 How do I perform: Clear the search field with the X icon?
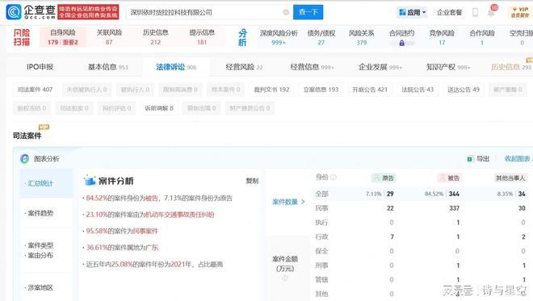286,12
